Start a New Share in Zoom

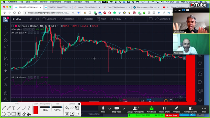(152, 109)
